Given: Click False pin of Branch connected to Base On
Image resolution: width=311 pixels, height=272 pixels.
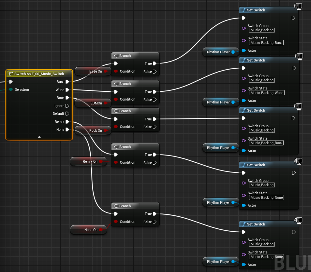Looking at the screenshot, I should (155, 72).
